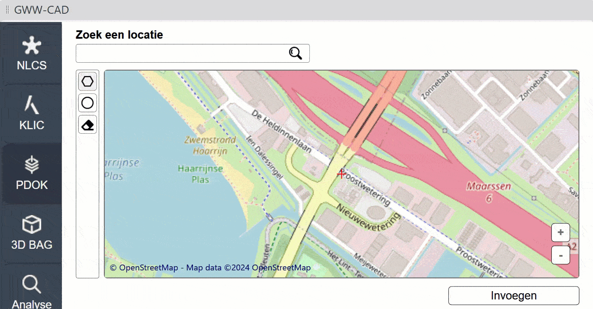This screenshot has height=309, width=593.
Task: Grab the GWW-CAD panel drag handle
Action: (7, 10)
